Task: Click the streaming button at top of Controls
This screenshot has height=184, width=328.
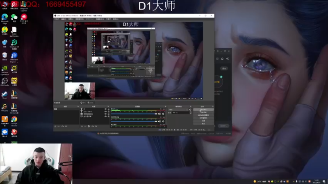Action: coord(203,110)
